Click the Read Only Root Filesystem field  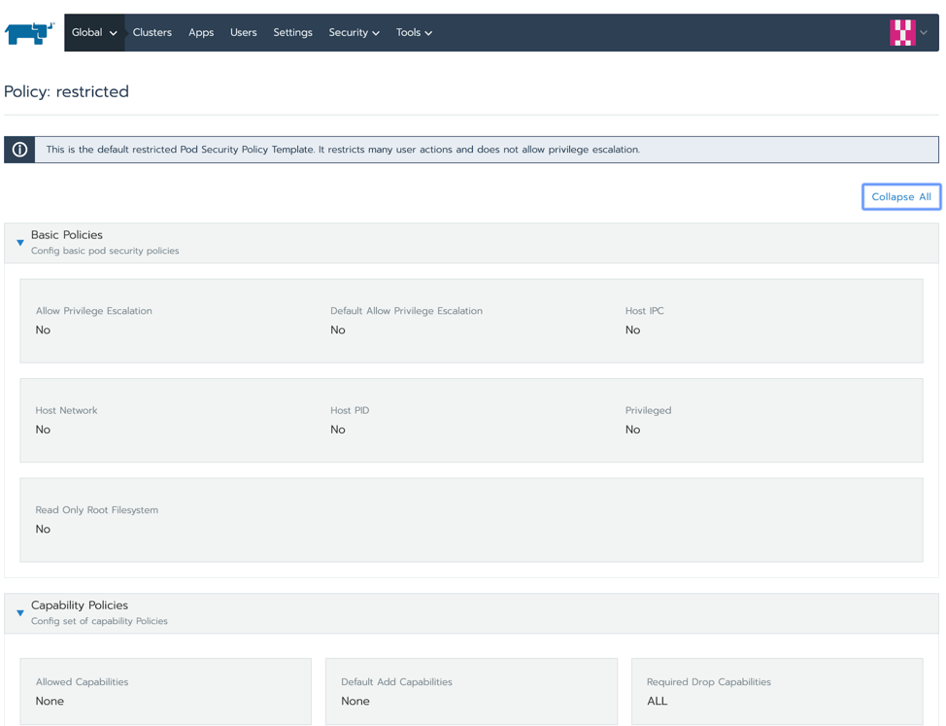[96, 510]
